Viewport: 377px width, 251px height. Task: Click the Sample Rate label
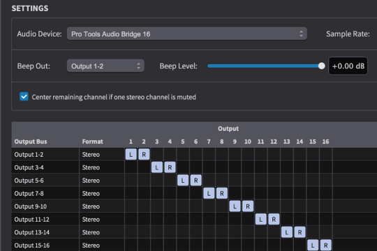pyautogui.click(x=348, y=34)
